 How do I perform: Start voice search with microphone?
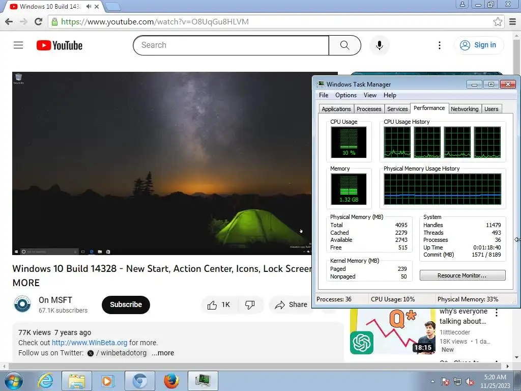(x=379, y=45)
